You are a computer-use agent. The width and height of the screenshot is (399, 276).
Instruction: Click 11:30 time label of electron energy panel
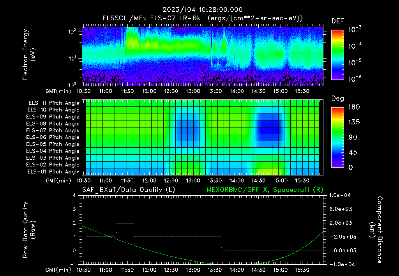(127, 91)
